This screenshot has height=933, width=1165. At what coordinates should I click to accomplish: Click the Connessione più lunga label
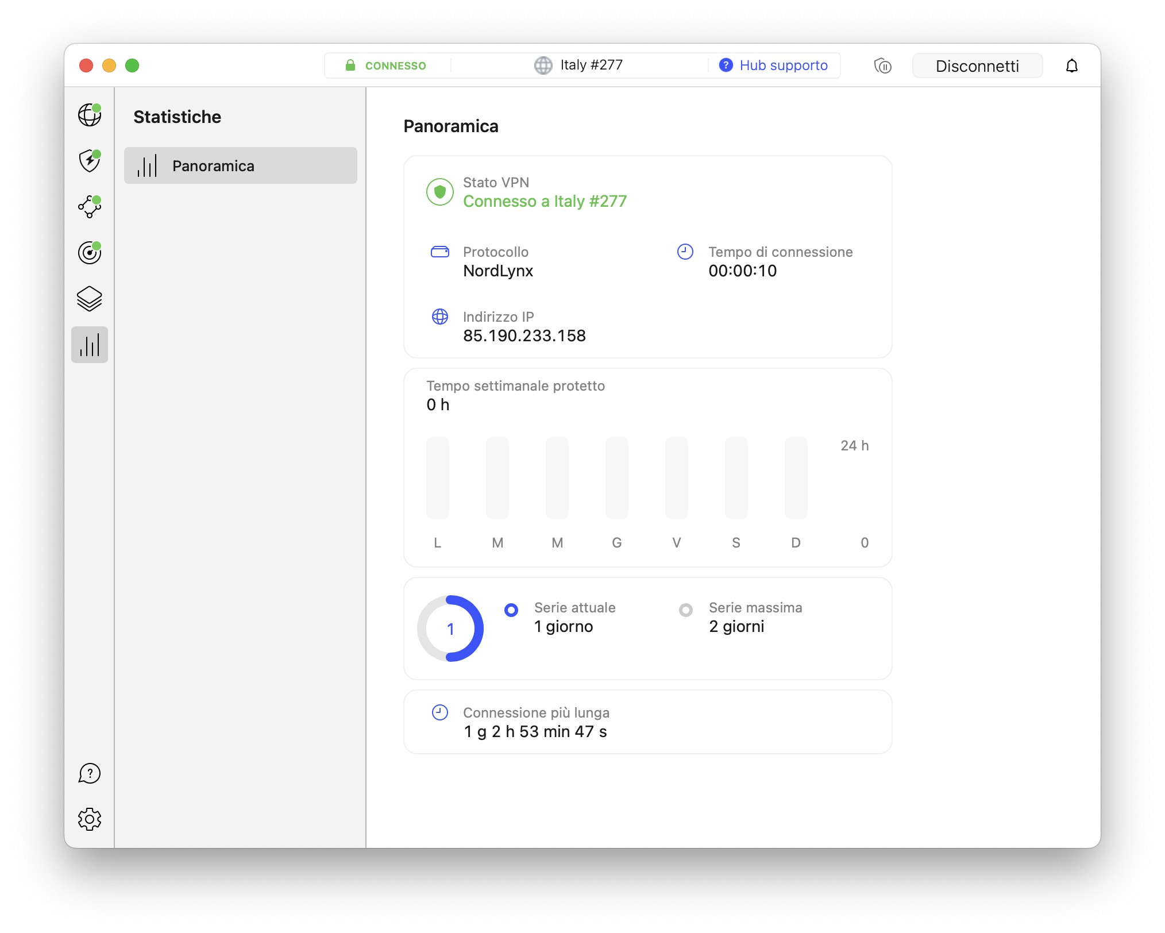[x=537, y=712]
